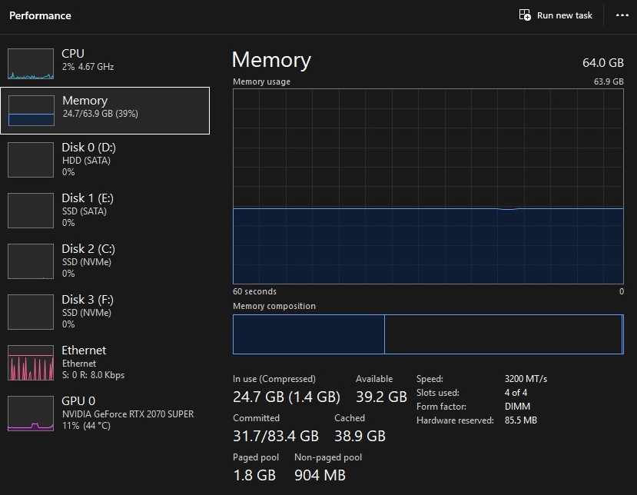Click the 11% (44 °C) GPU reading
This screenshot has height=495, width=637.
tap(86, 426)
